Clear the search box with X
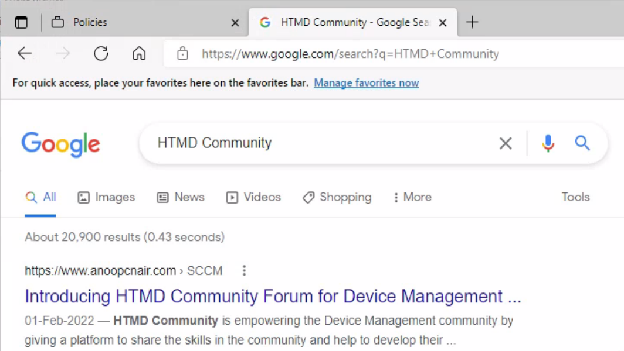This screenshot has width=624, height=351. pyautogui.click(x=505, y=143)
